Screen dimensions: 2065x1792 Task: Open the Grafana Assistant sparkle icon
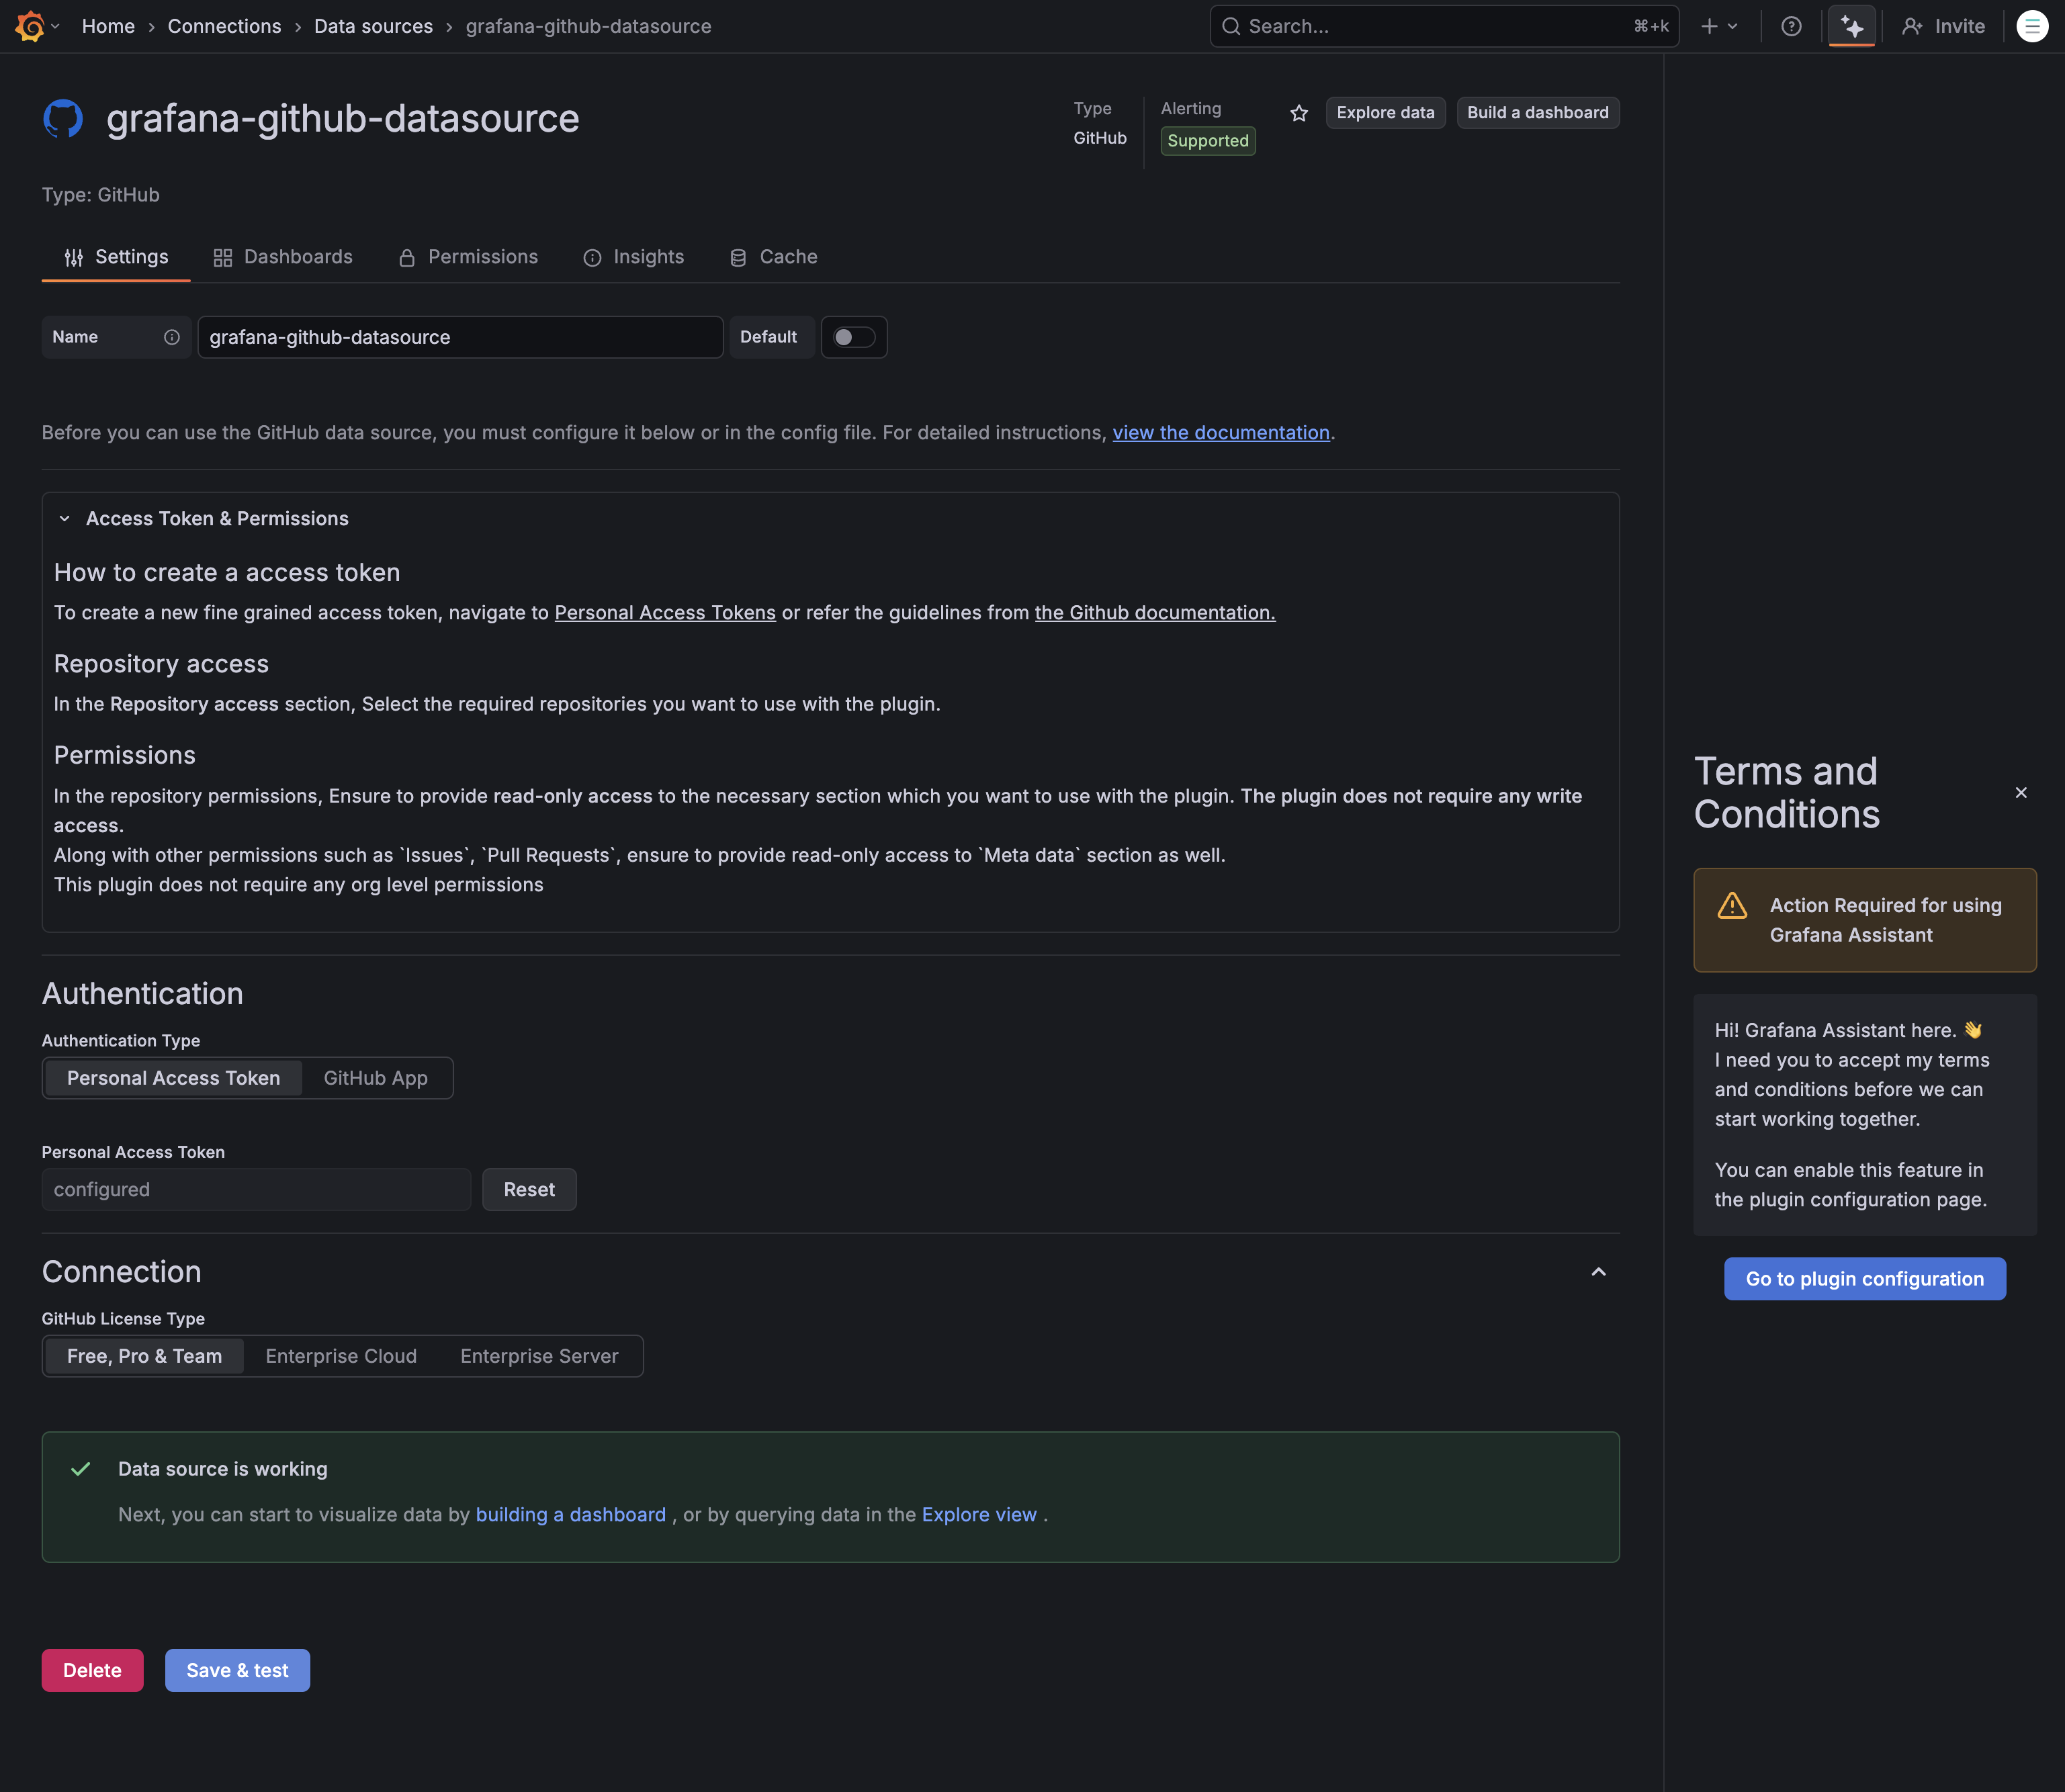pyautogui.click(x=1852, y=26)
